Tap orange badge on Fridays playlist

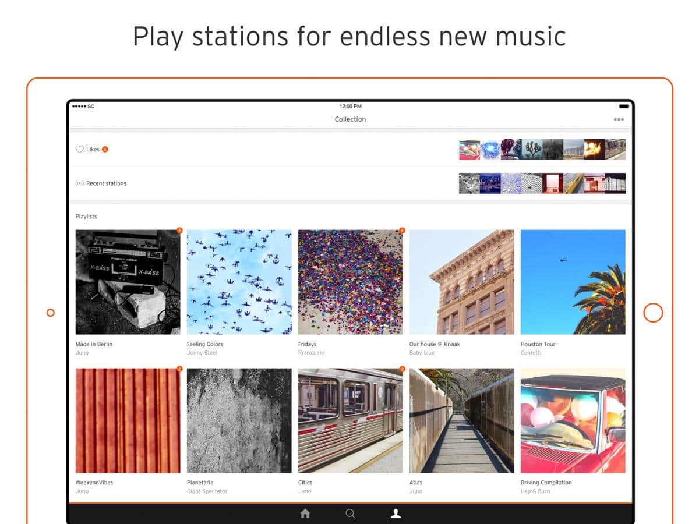402,231
